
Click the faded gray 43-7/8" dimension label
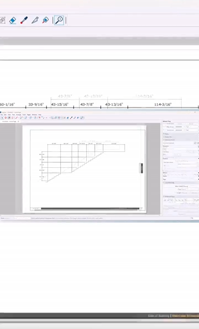click(x=65, y=96)
